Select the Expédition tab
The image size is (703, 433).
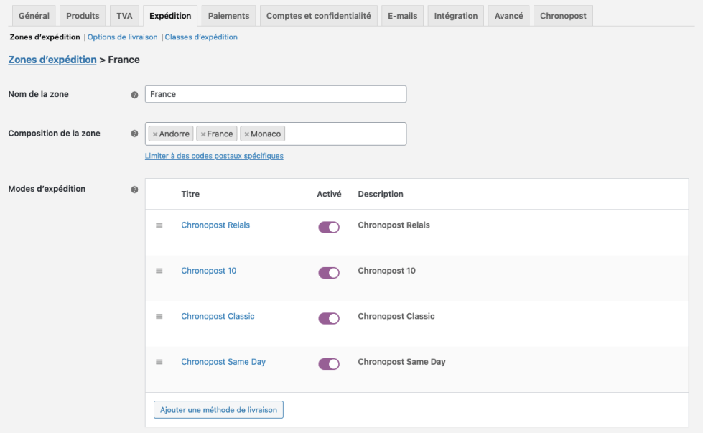point(170,16)
